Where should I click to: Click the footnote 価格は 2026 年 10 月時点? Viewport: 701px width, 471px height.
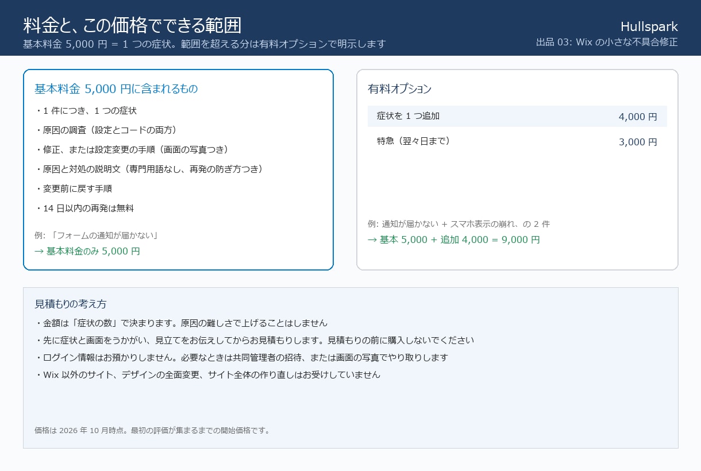click(152, 430)
